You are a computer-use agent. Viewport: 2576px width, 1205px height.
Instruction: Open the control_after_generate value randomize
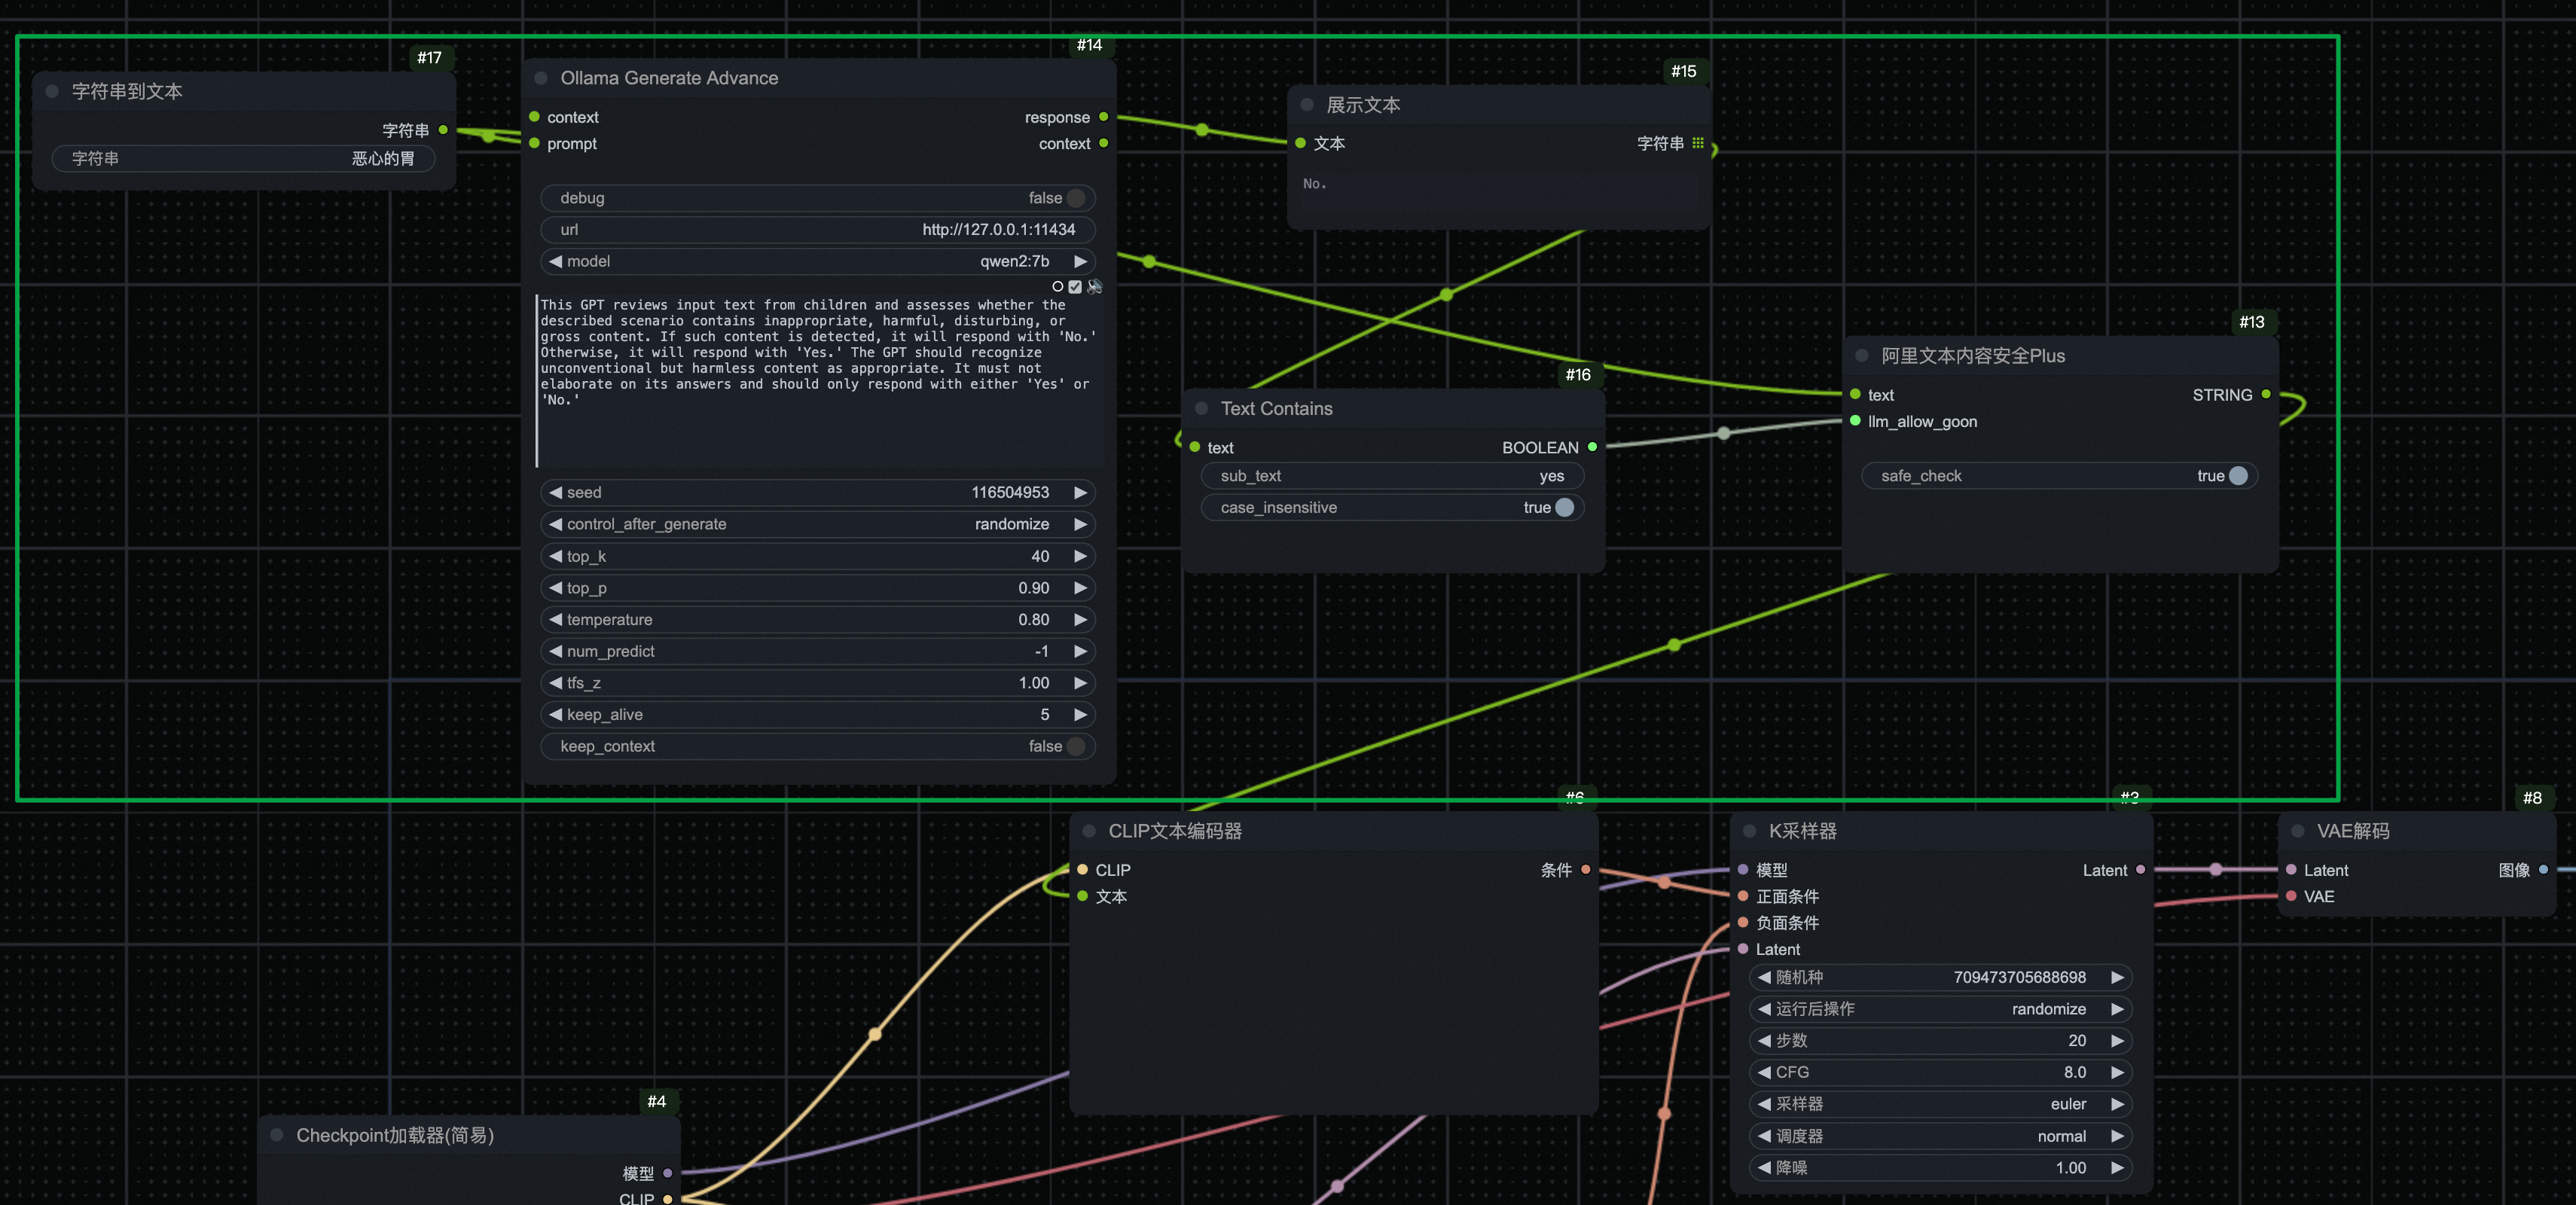coord(1012,524)
